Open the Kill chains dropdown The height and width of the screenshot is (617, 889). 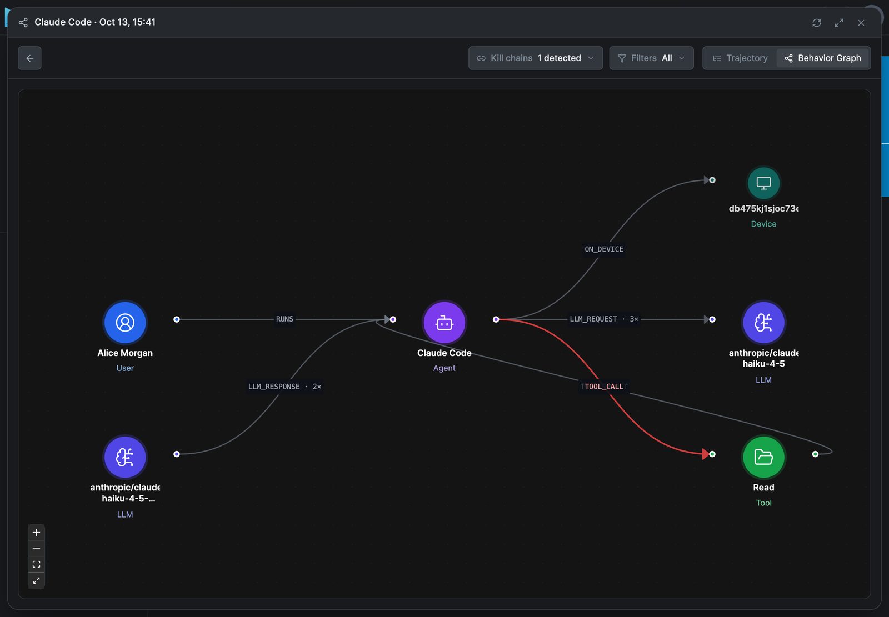click(x=536, y=58)
